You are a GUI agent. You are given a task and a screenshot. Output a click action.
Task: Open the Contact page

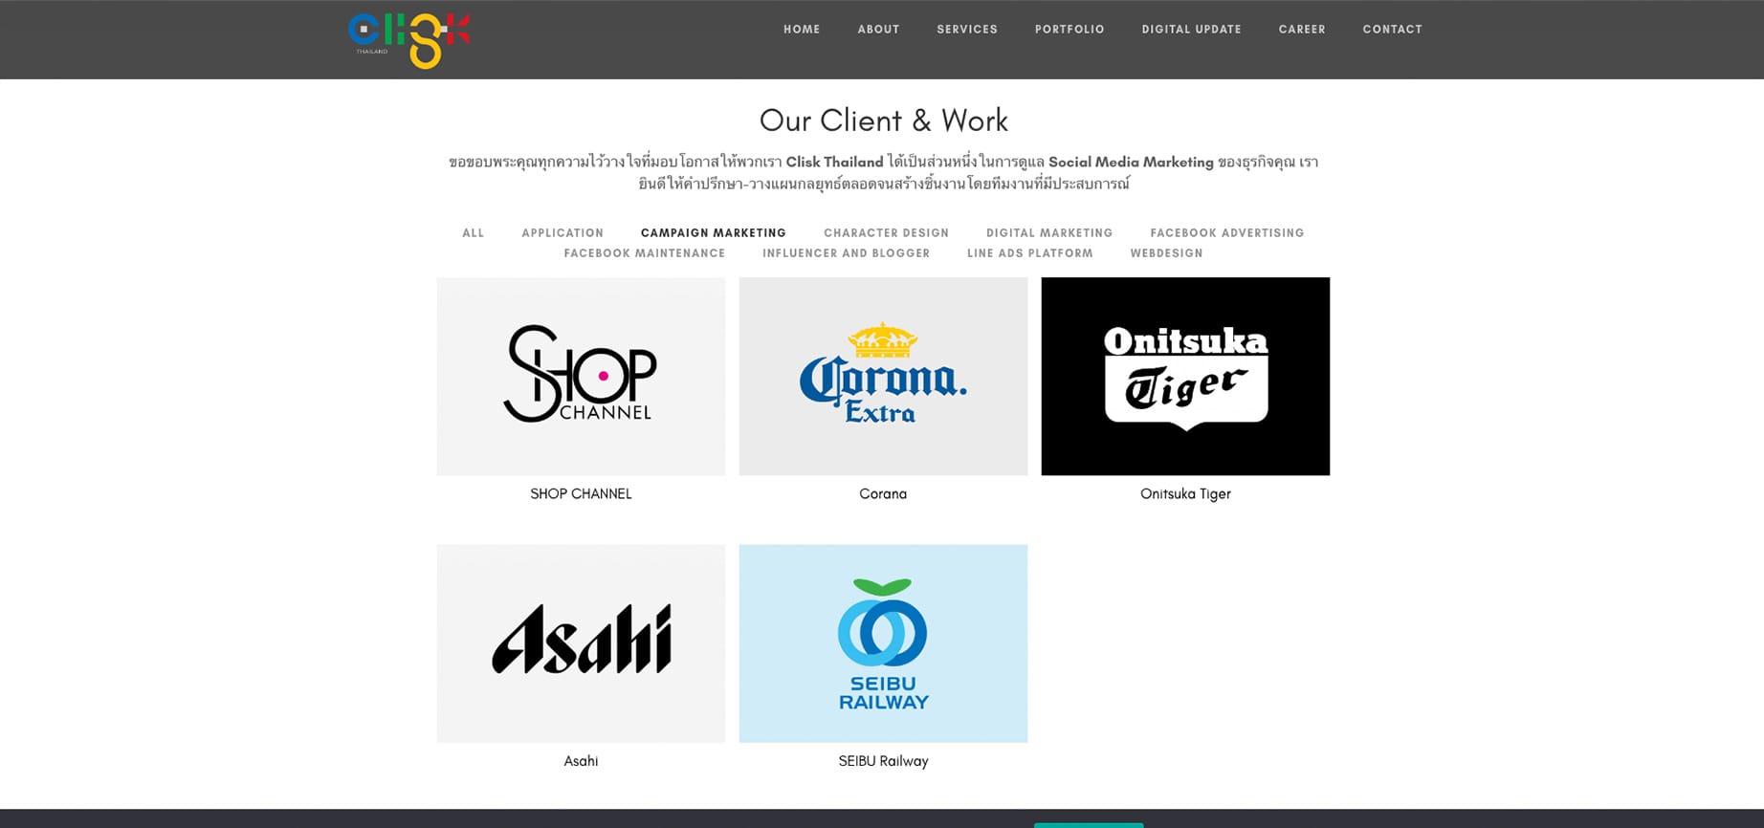pyautogui.click(x=1392, y=30)
